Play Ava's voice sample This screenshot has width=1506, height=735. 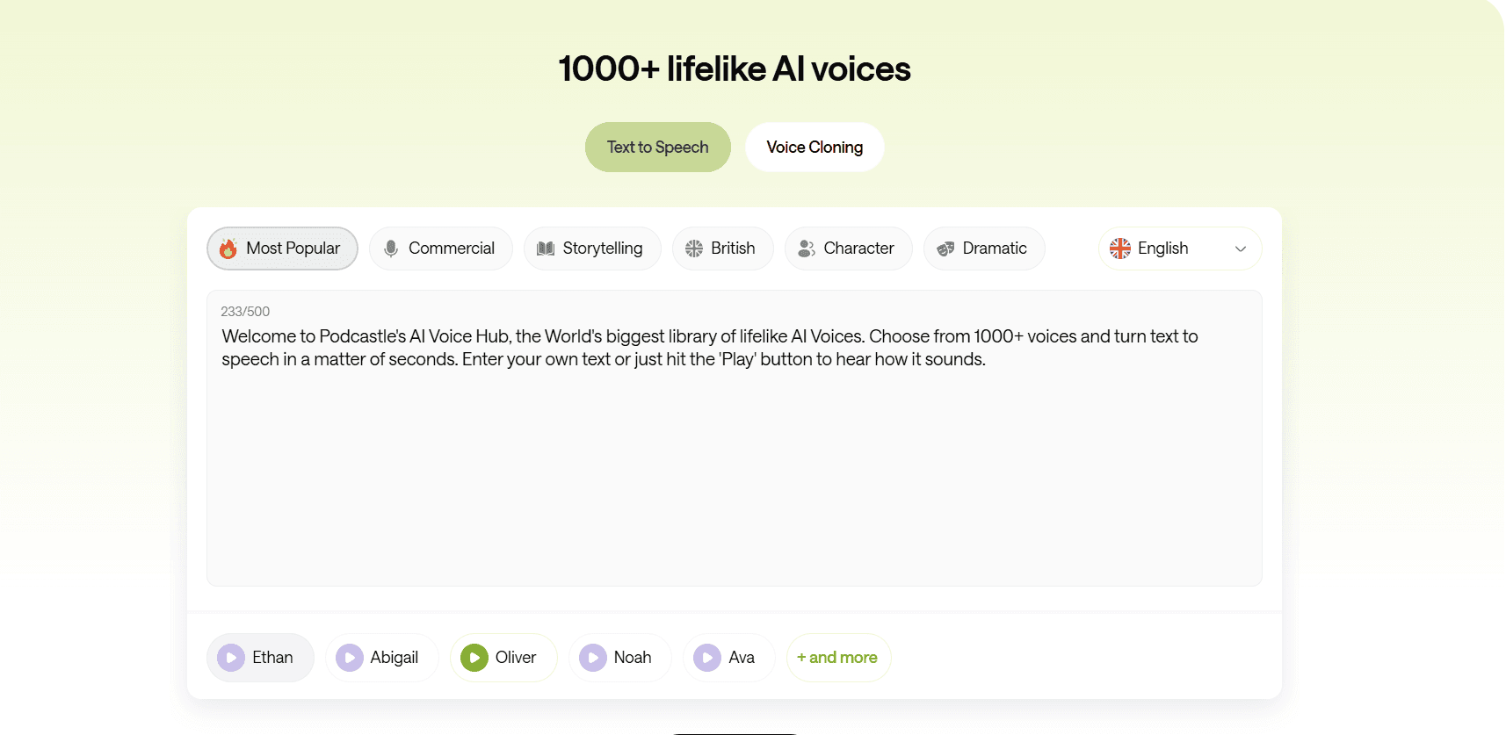(x=707, y=657)
